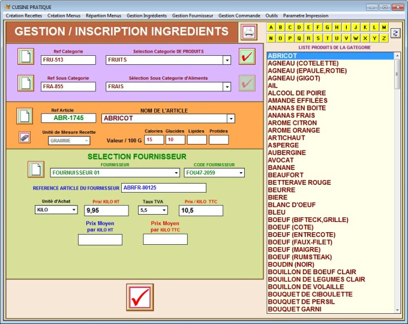408x324 pixels.
Task: Click the new document icon beside Ref Article
Action: pos(24,115)
